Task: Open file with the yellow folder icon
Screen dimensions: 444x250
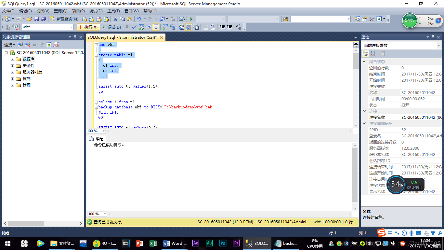Action: pyautogui.click(x=29, y=19)
